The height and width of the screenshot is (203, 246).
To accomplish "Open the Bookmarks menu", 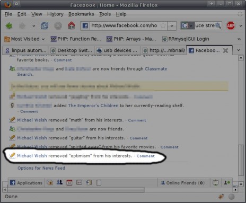I will (x=81, y=14).
